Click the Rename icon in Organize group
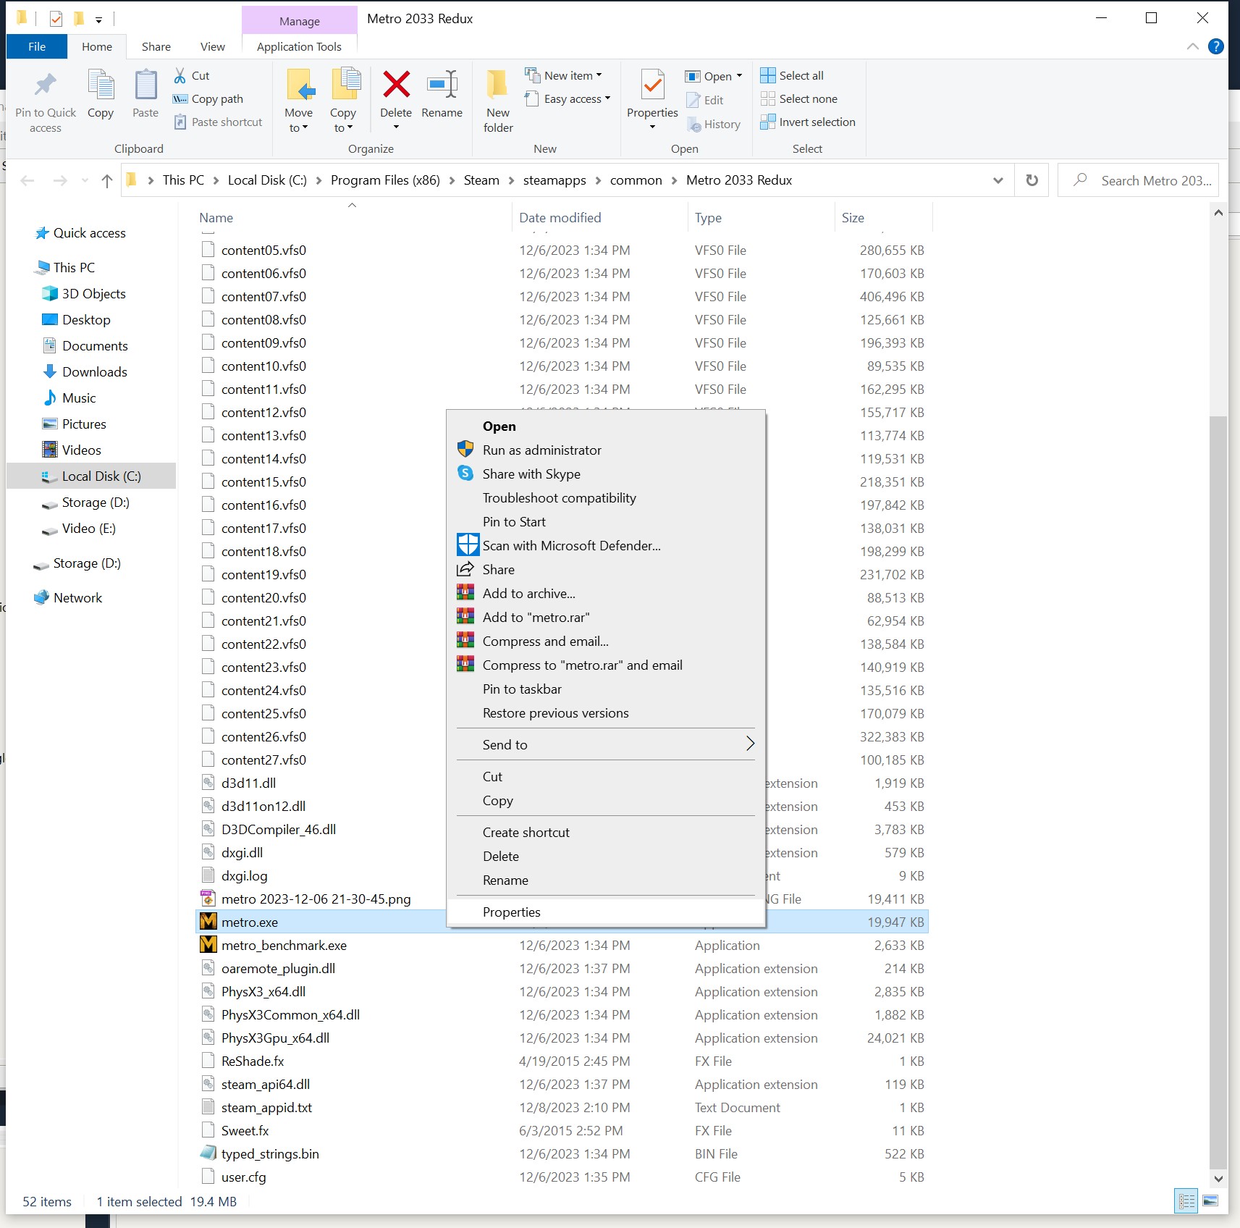The width and height of the screenshot is (1240, 1228). click(x=442, y=84)
